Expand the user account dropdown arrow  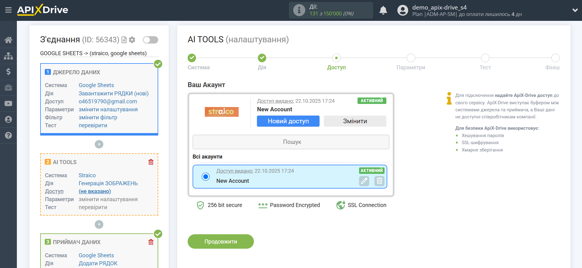575,10
